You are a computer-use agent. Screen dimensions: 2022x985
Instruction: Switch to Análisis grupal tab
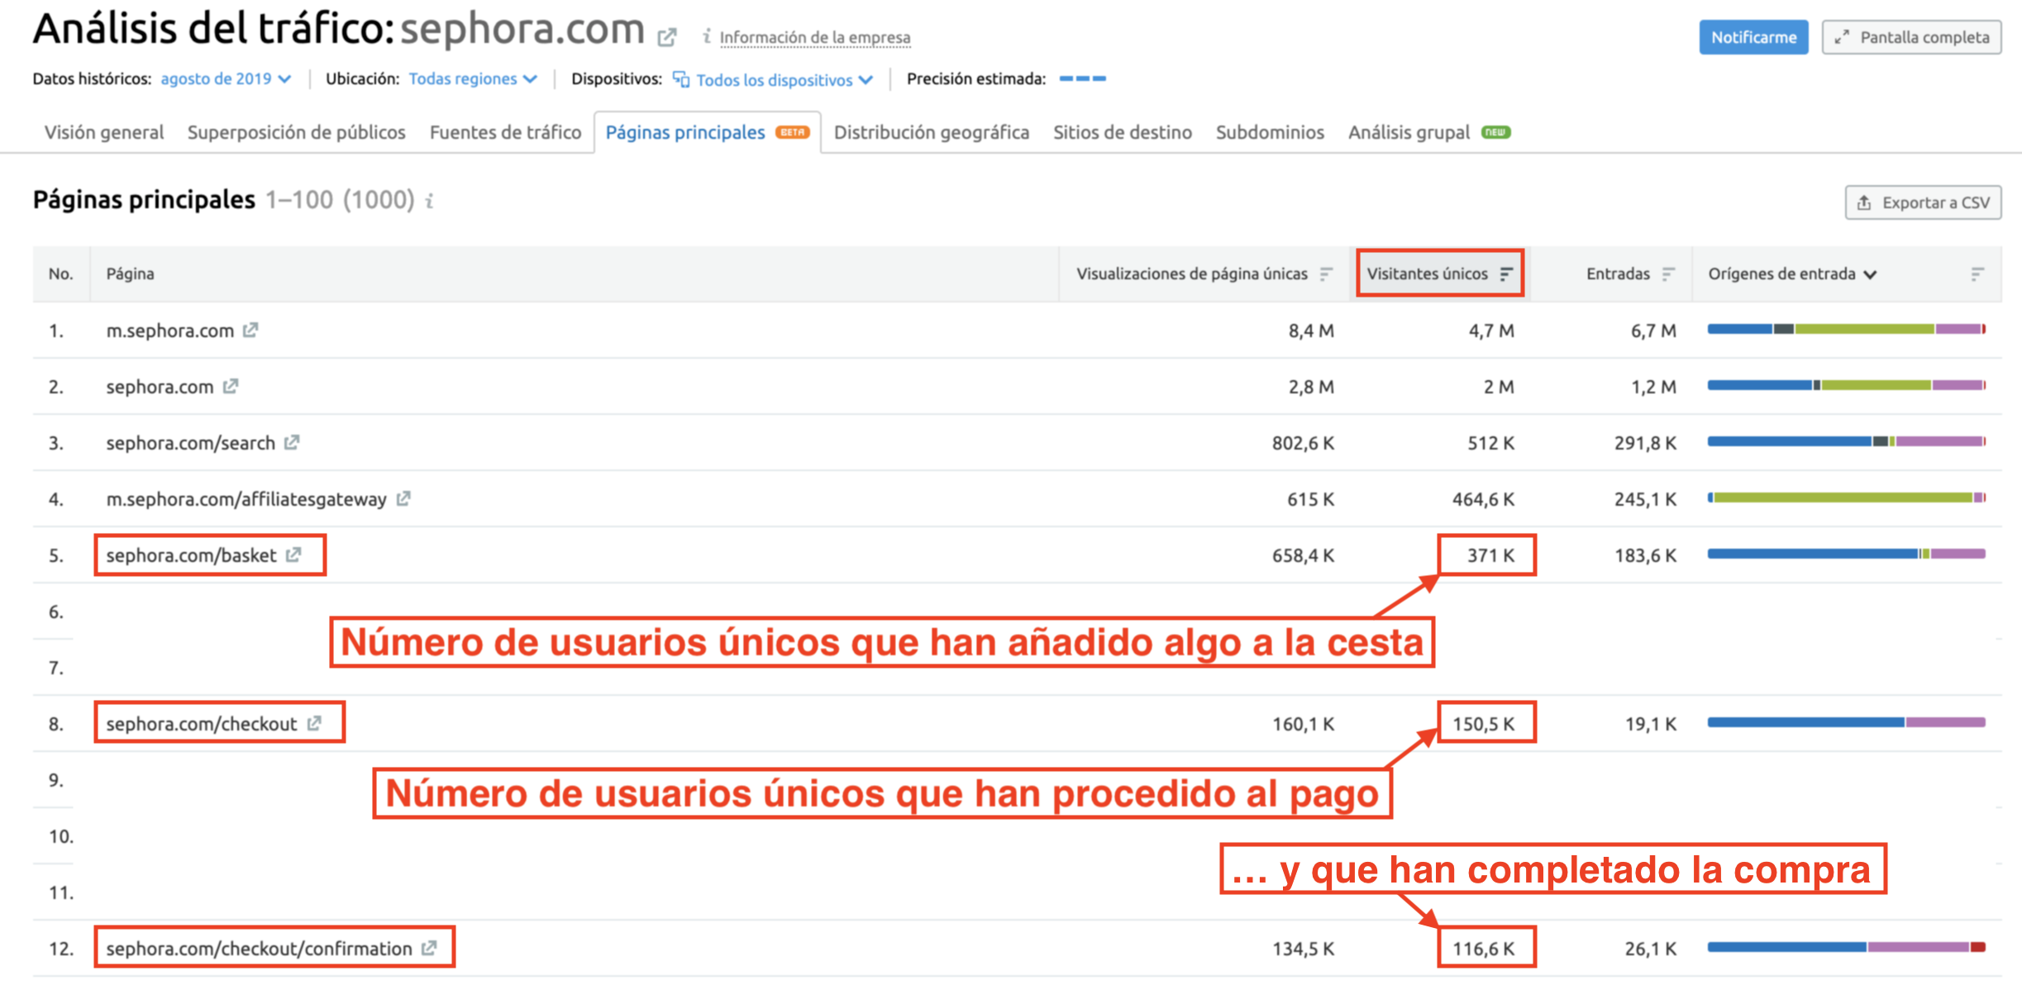(1429, 132)
